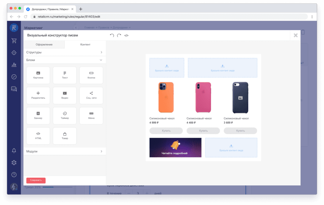Open settings gear in sidebar
324x205 pixels.
[14, 163]
